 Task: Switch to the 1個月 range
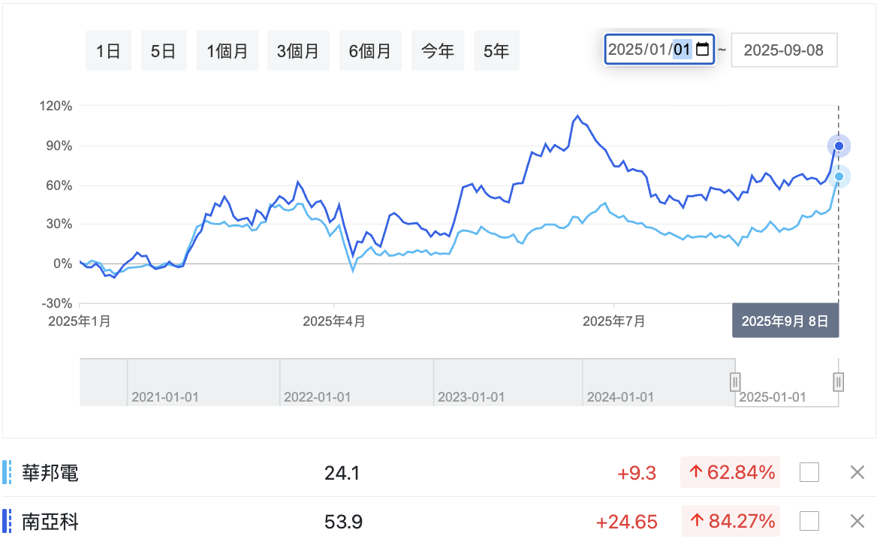[x=228, y=51]
